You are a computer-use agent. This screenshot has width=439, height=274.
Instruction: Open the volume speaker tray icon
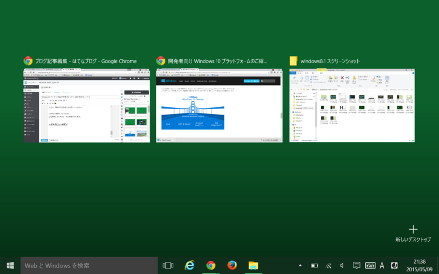point(342,265)
